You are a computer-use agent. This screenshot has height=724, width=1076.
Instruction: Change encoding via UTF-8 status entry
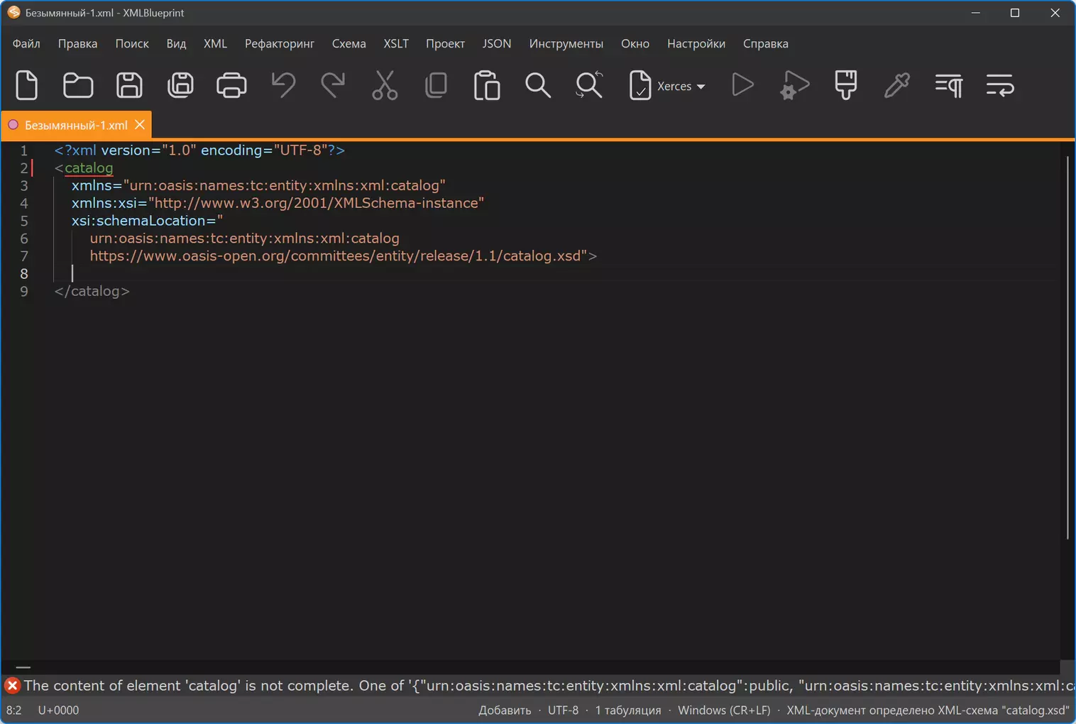point(563,710)
